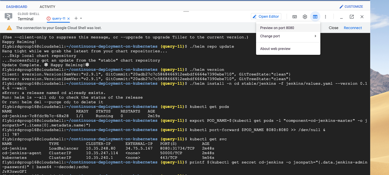This screenshot has height=175, width=389.
Task: Click the kubectl get svc command
Action: [208, 139]
